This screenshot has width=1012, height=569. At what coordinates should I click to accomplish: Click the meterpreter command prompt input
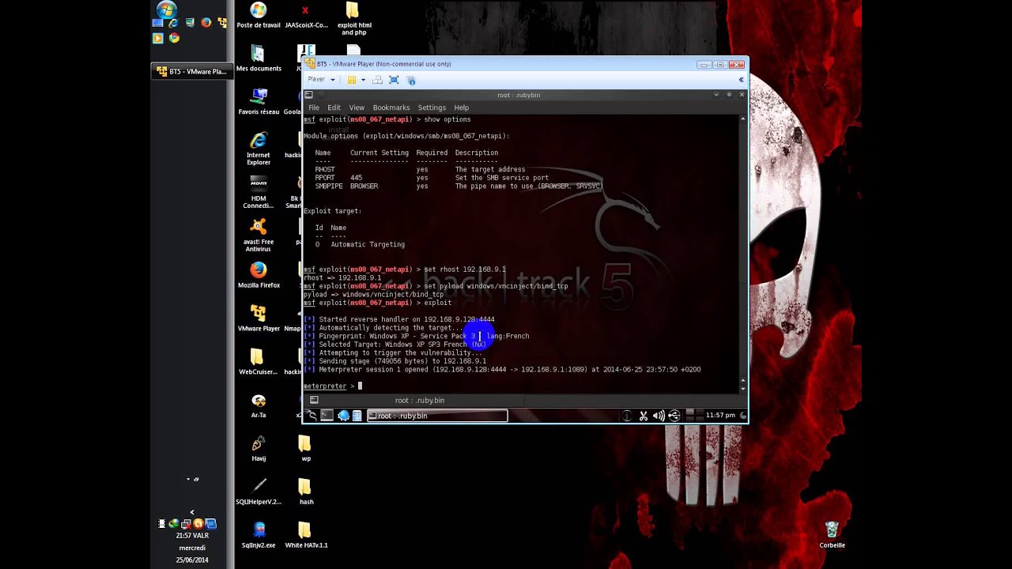point(360,386)
